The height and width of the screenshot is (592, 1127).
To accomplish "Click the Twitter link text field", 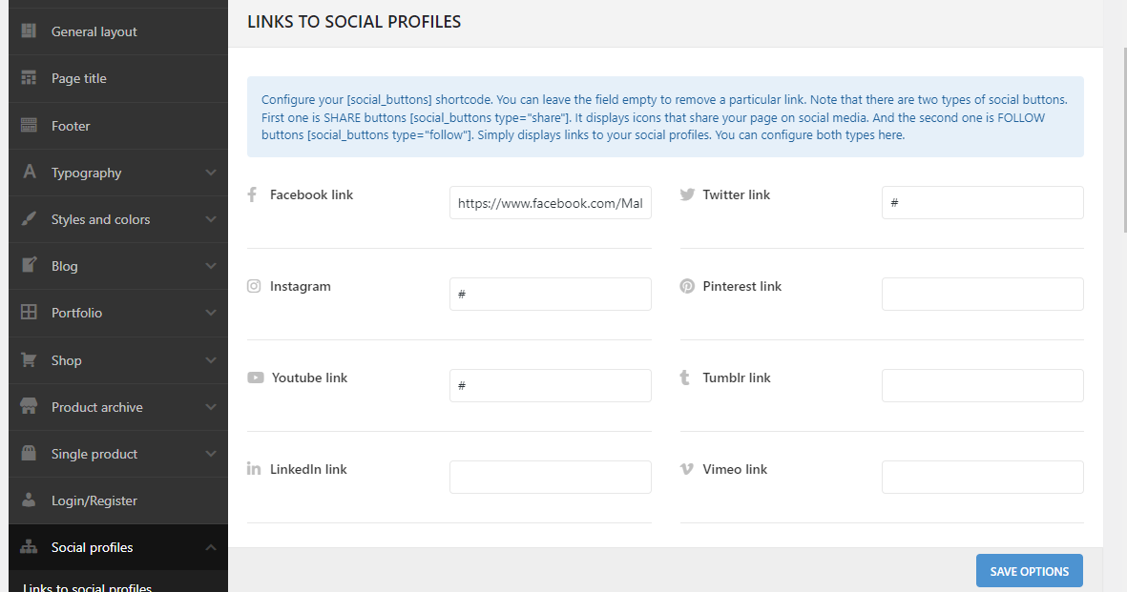I will [982, 203].
